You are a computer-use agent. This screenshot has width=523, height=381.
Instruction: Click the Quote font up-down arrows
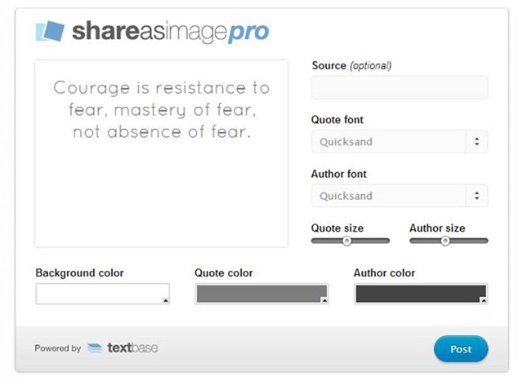pos(476,142)
